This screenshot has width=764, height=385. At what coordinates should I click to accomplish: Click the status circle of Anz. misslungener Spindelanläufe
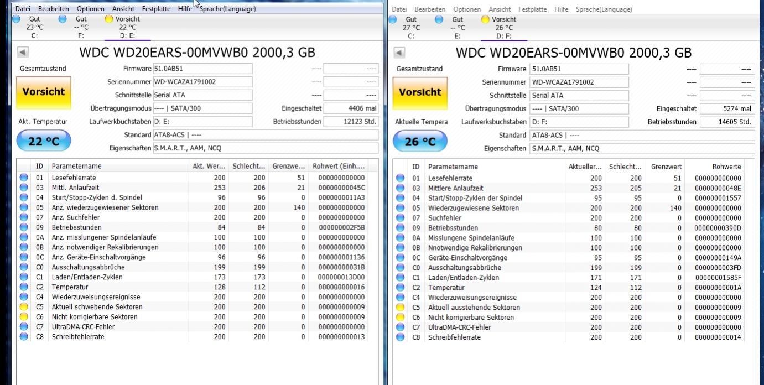24,237
